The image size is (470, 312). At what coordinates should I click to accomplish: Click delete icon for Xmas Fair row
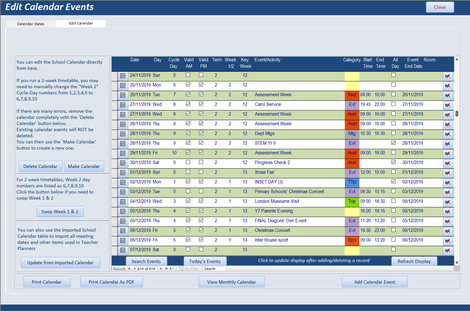[x=448, y=173]
